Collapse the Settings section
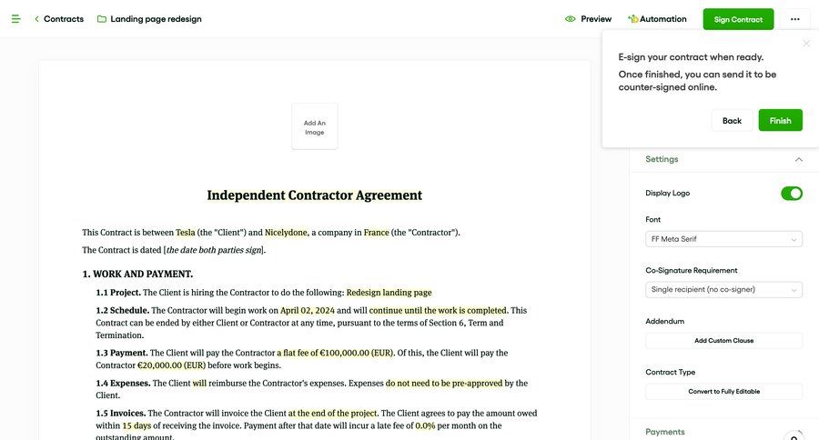Image resolution: width=819 pixels, height=440 pixels. [x=798, y=160]
